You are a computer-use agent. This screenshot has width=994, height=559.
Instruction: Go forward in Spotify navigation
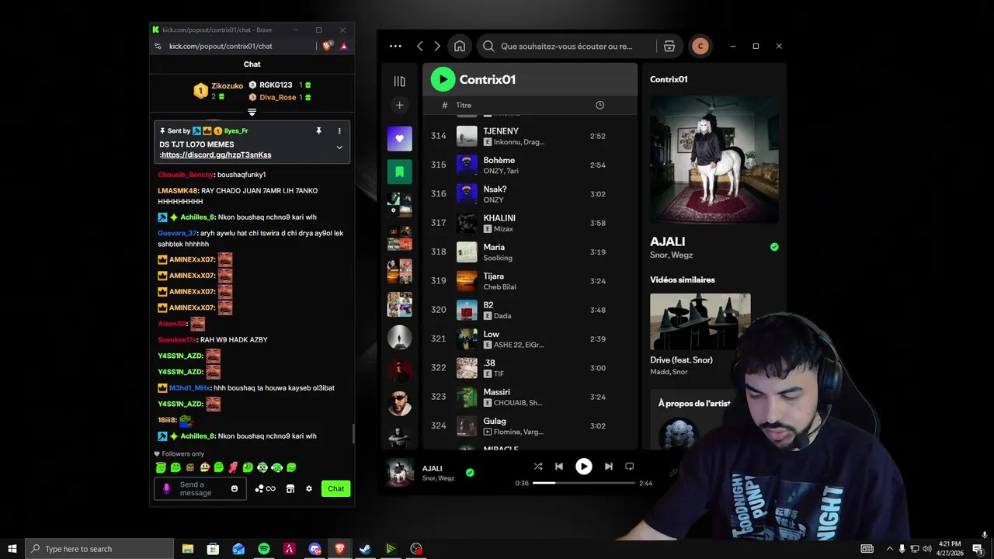[437, 46]
